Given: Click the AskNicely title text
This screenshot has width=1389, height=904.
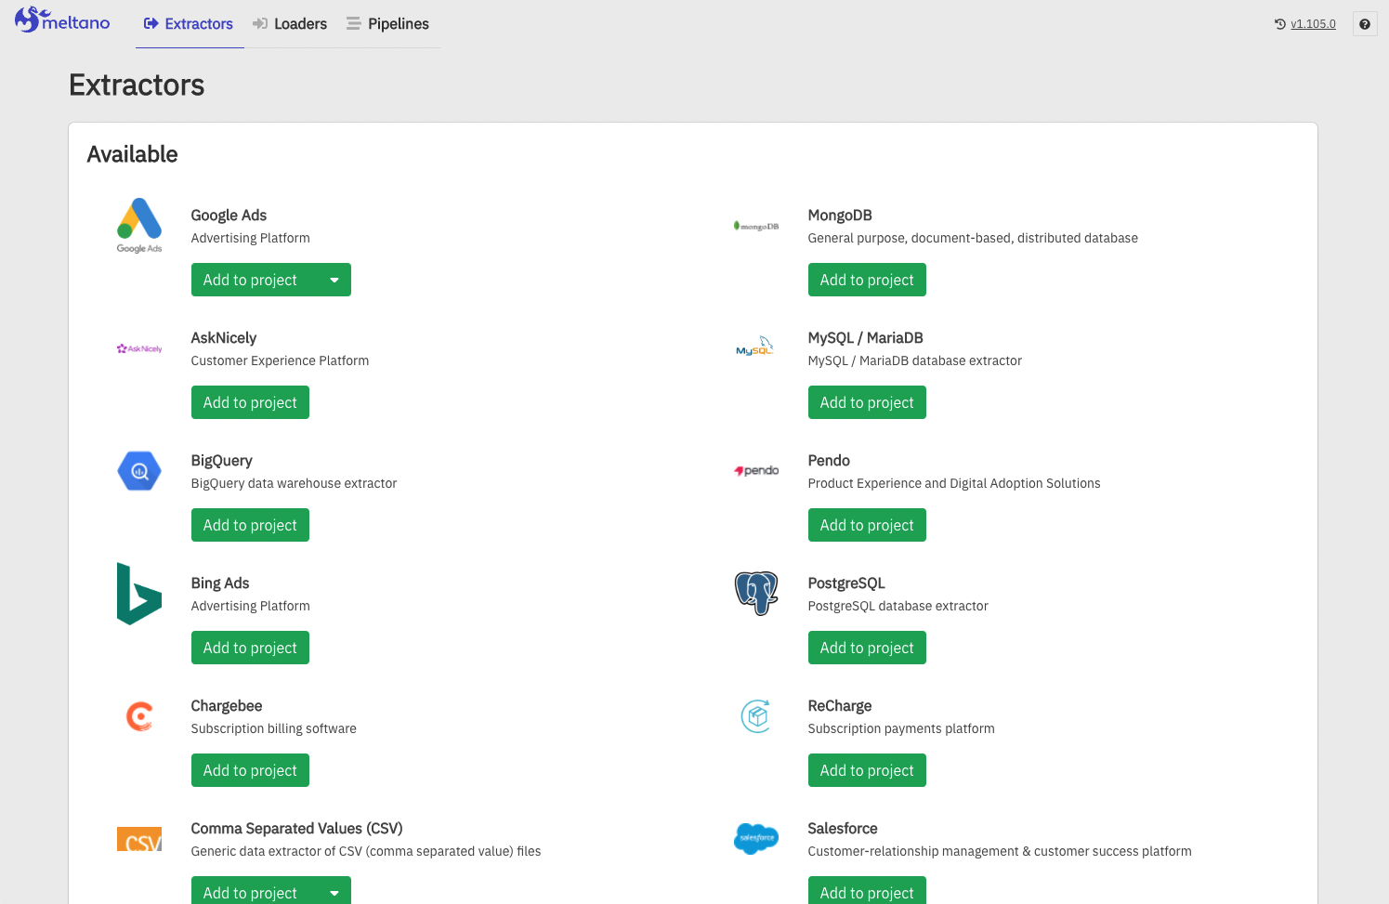Looking at the screenshot, I should 224,338.
